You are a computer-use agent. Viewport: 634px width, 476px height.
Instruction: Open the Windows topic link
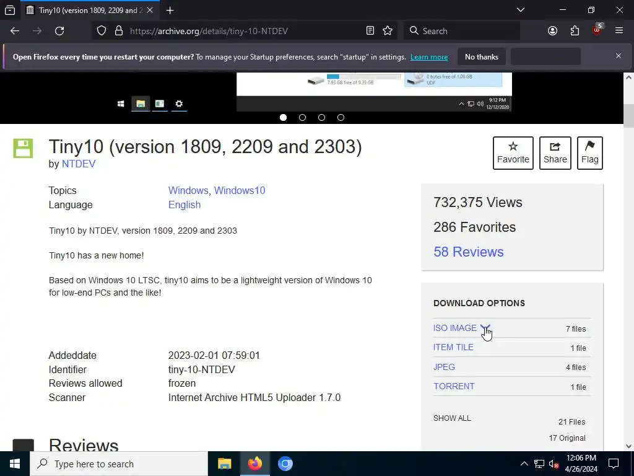(188, 191)
